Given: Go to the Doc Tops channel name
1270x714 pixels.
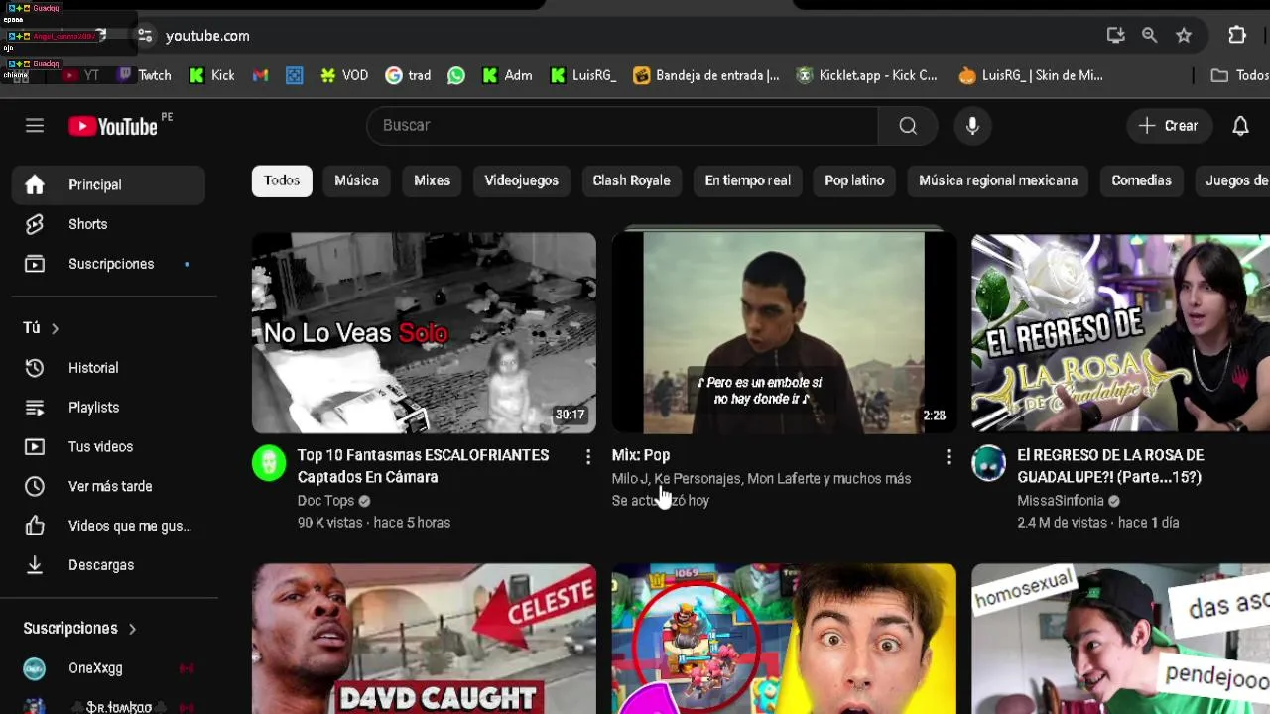Looking at the screenshot, I should [325, 501].
